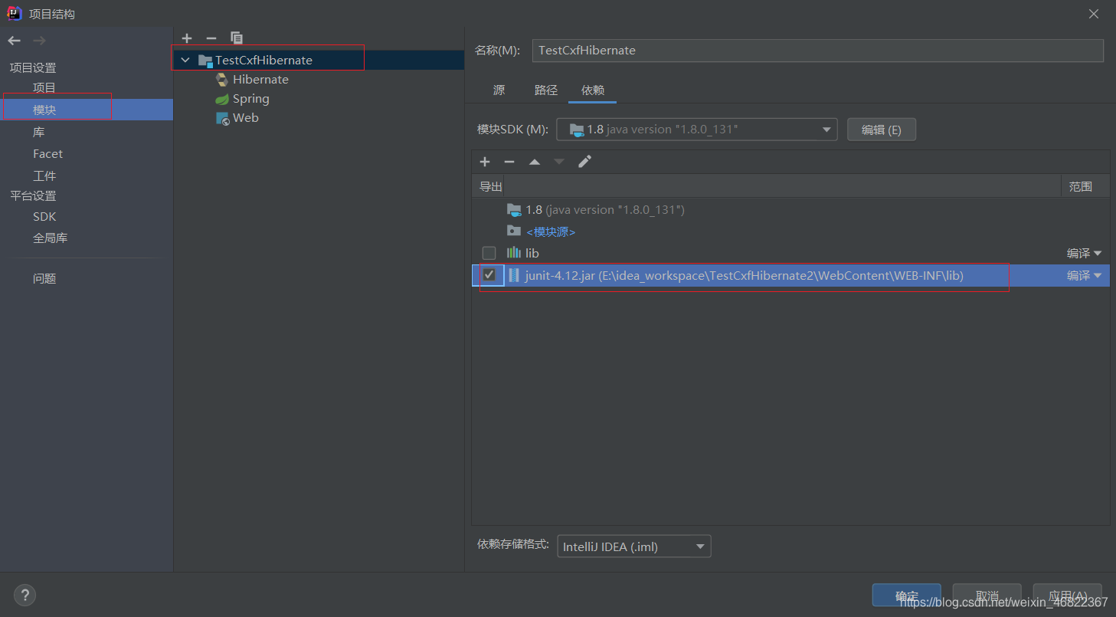Select the 1.8 java version dependency row

[x=790, y=209]
